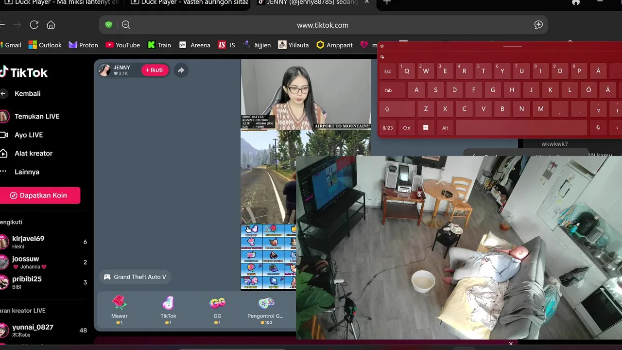Image resolution: width=622 pixels, height=350 pixels.
Task: Click the touch keyboard top handle bar
Action: point(512,46)
